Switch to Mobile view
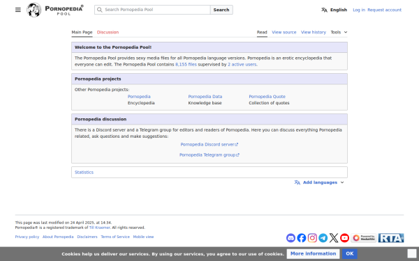 143,237
